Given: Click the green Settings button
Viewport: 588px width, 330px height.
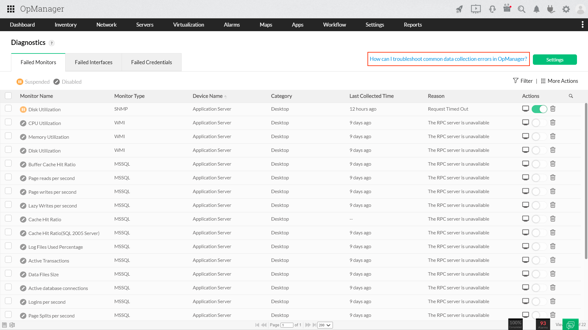Looking at the screenshot, I should tap(555, 60).
